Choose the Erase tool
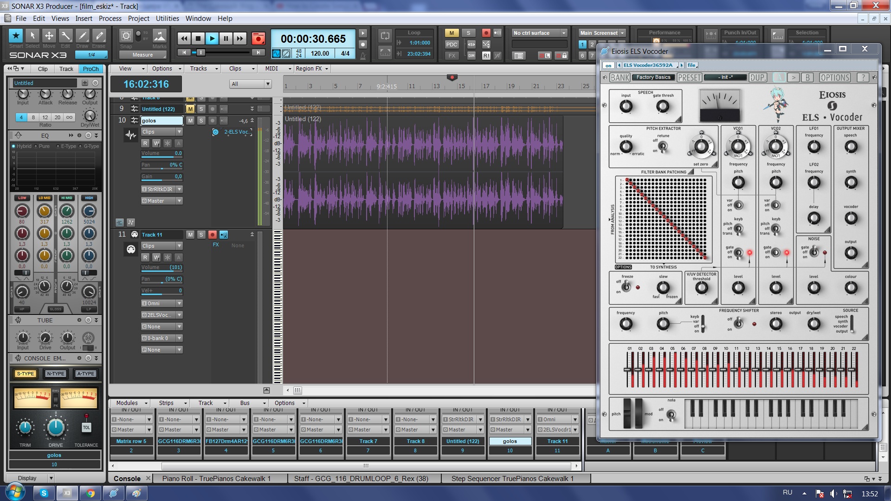The height and width of the screenshot is (501, 891). 99,36
